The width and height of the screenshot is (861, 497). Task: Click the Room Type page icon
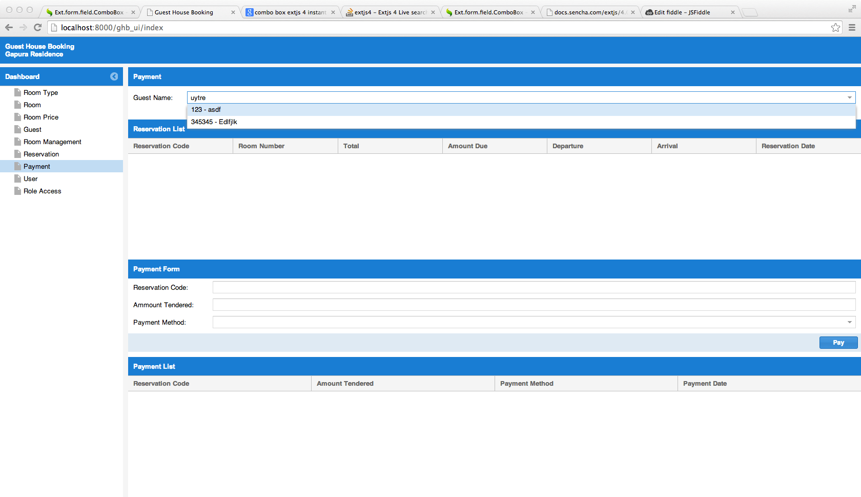coord(17,92)
